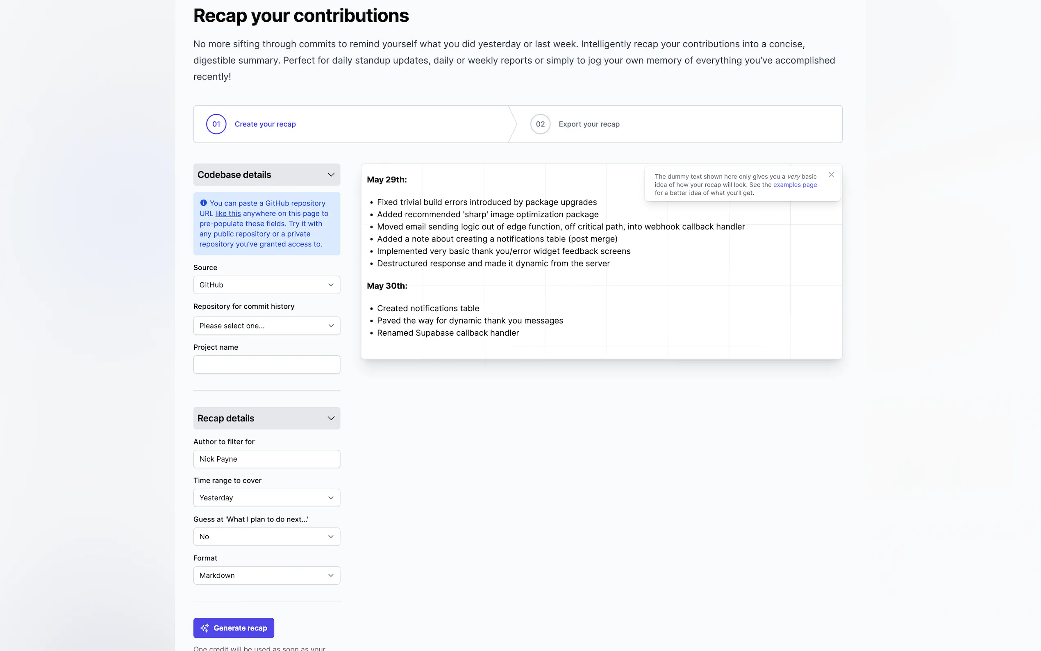Follow the 'like this' link

(x=228, y=214)
